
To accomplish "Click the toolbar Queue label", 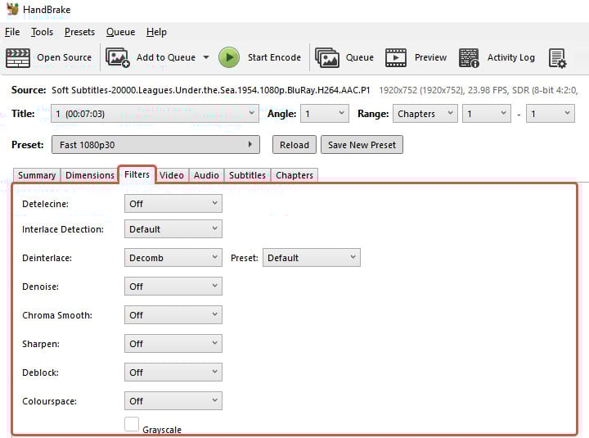I will (360, 57).
